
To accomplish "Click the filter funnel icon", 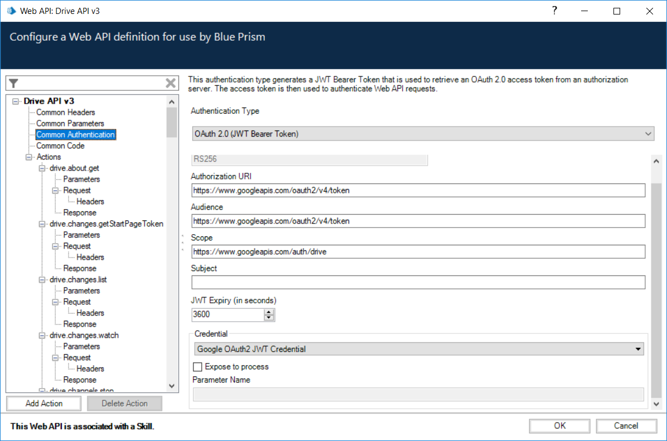I will [14, 83].
